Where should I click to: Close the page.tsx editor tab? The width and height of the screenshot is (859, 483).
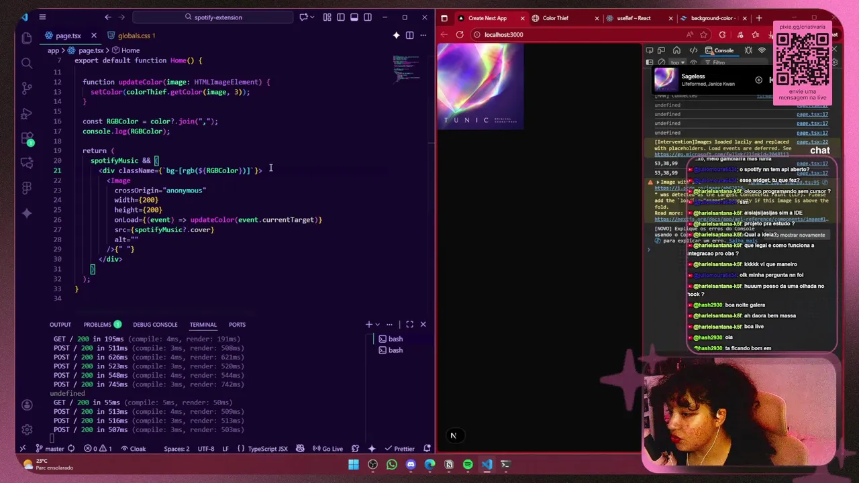click(94, 36)
